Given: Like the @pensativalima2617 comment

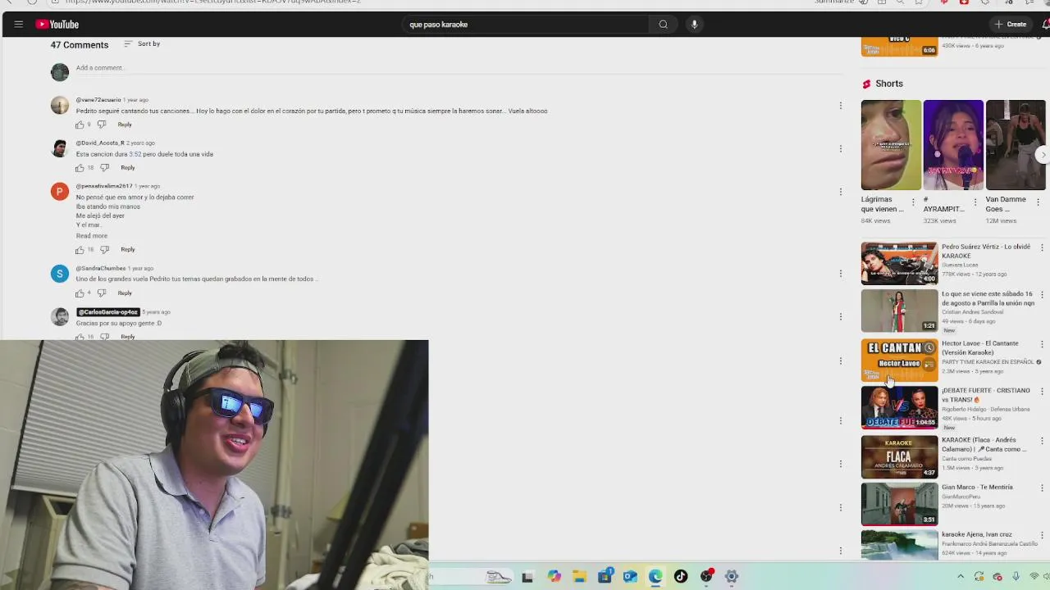Looking at the screenshot, I should tap(80, 250).
